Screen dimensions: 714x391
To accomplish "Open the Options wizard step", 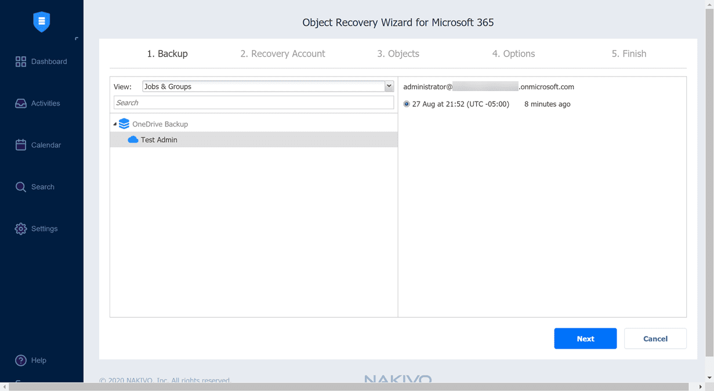I will point(513,53).
